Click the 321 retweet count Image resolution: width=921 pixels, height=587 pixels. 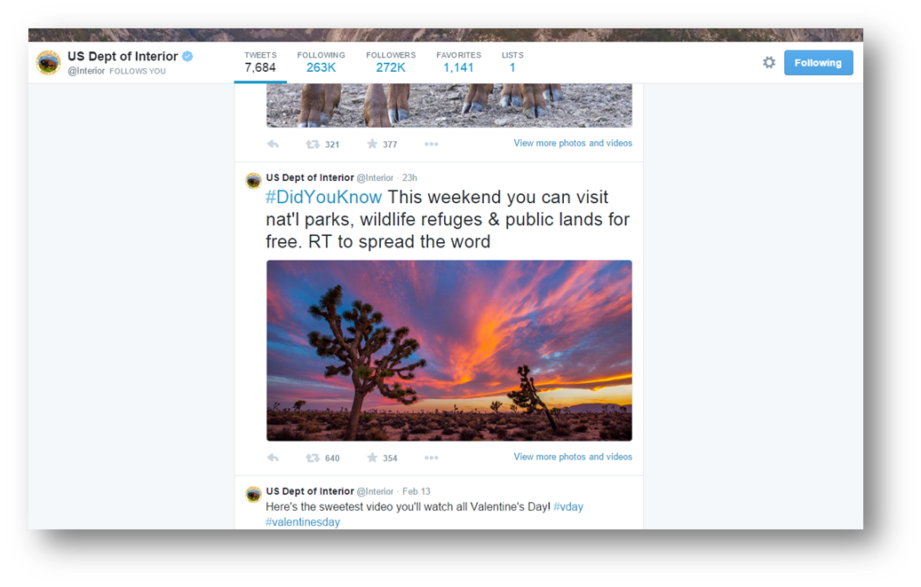coord(332,145)
